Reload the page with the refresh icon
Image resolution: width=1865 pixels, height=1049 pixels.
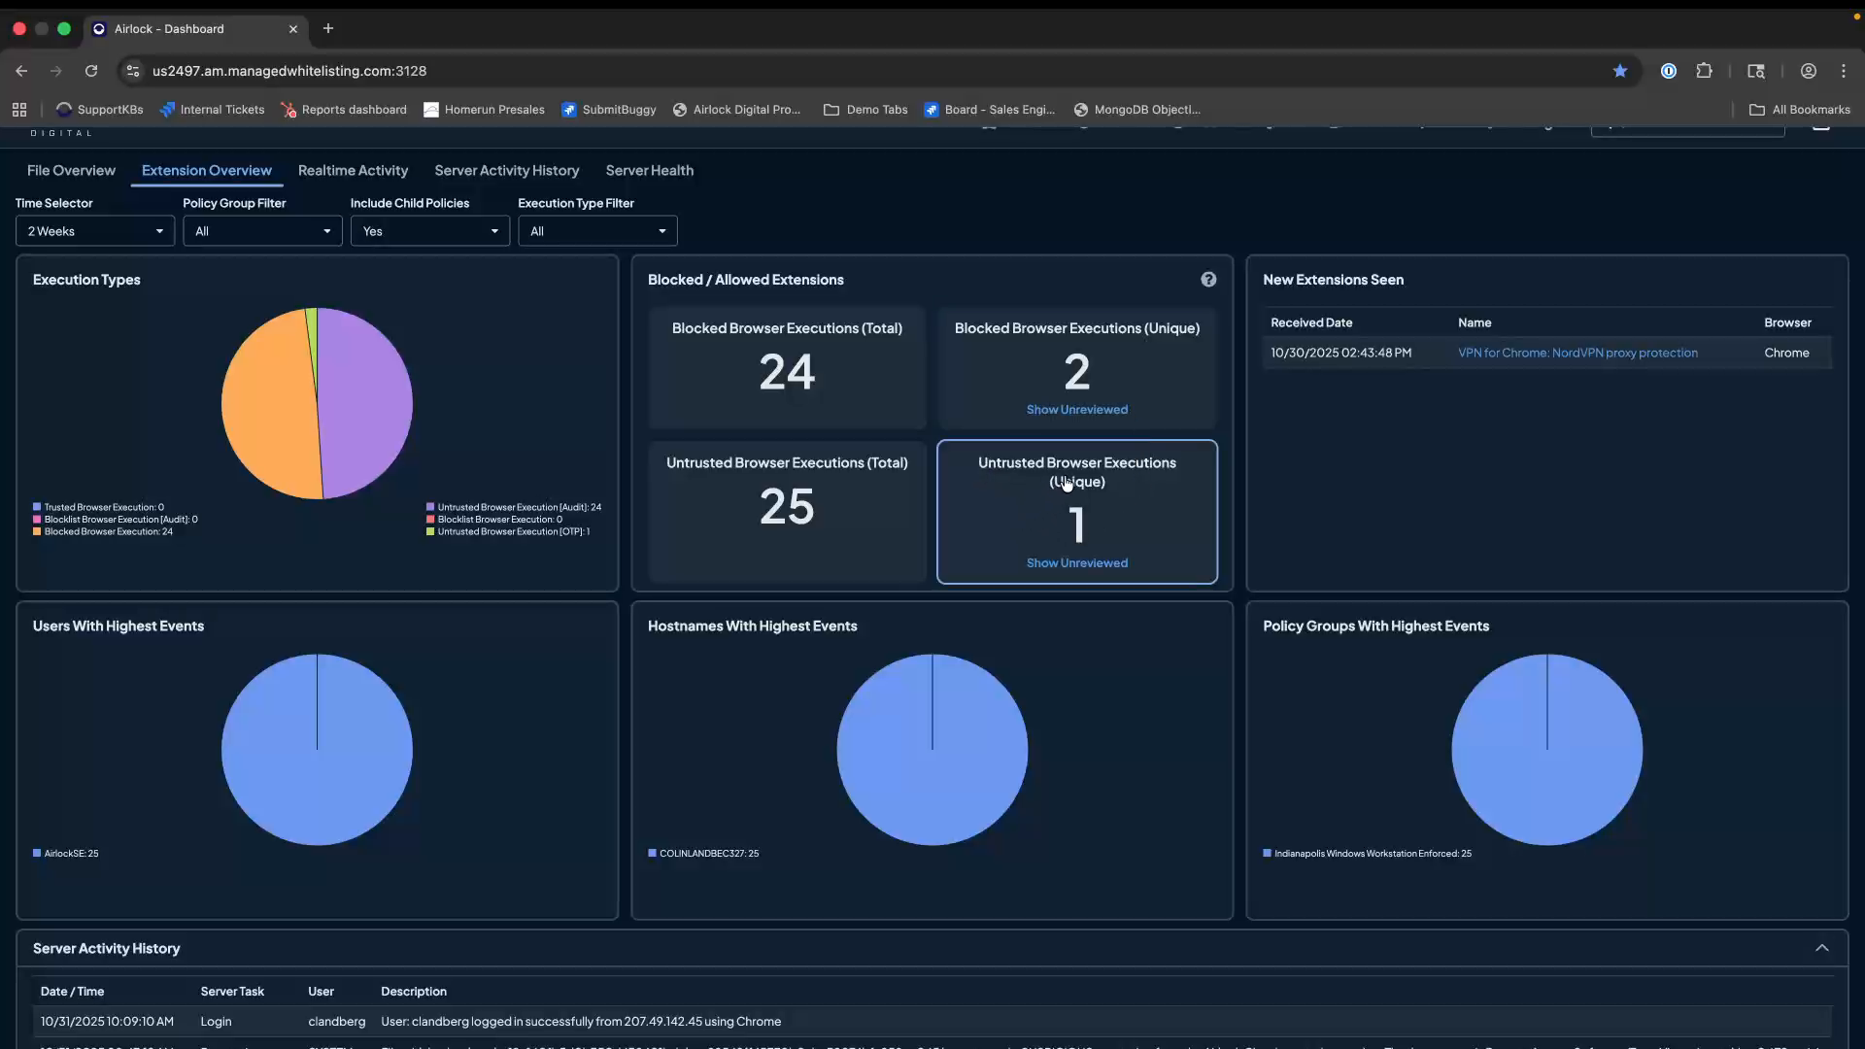click(90, 71)
